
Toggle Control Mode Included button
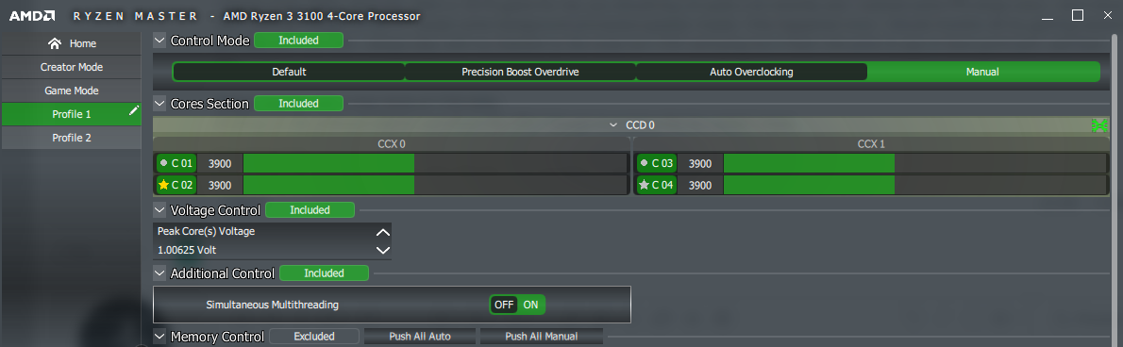298,41
